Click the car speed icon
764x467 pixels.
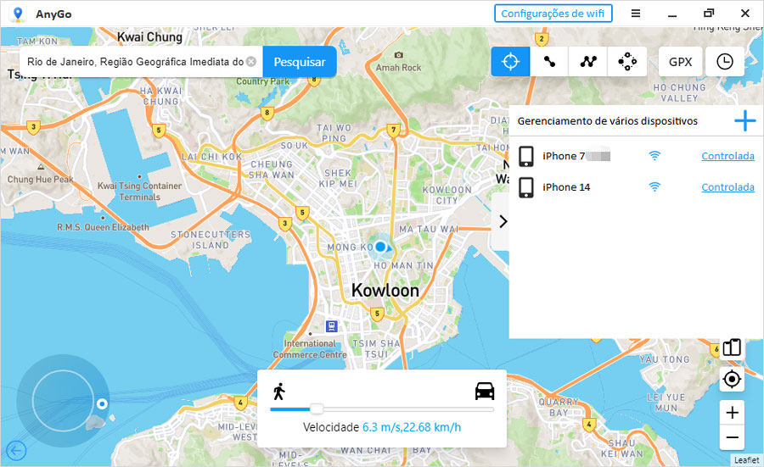[x=485, y=392]
